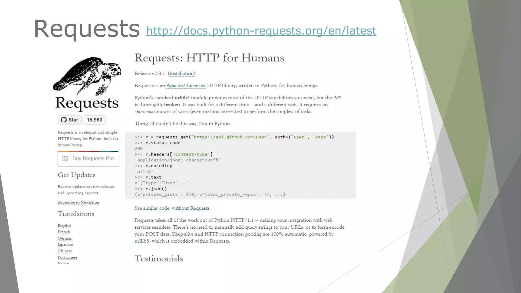521x293 pixels.
Task: Click Subscribe to Newsletter link
Action: coord(79,202)
